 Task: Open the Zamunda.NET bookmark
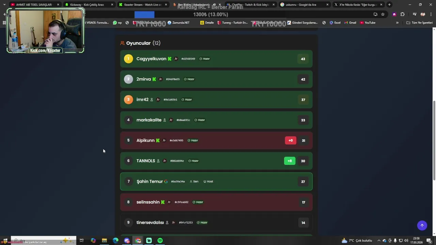178,23
